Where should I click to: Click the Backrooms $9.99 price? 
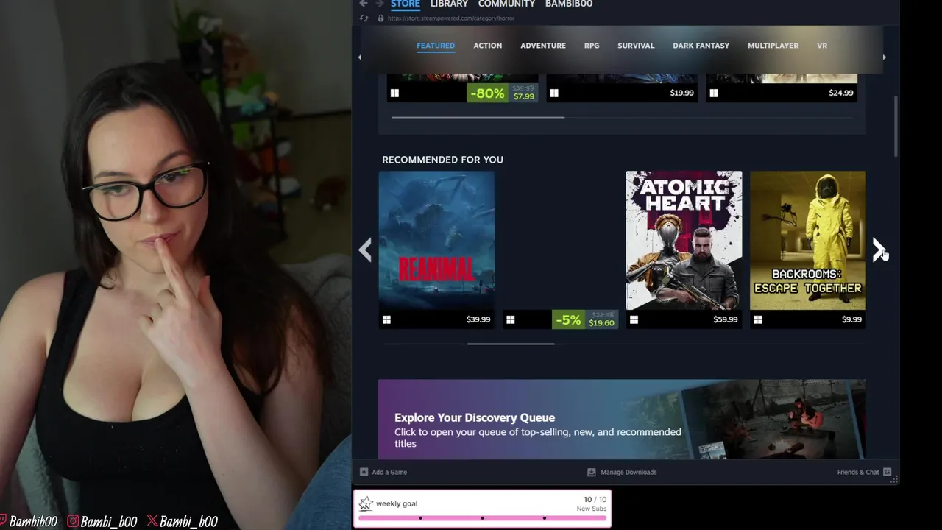coord(851,319)
